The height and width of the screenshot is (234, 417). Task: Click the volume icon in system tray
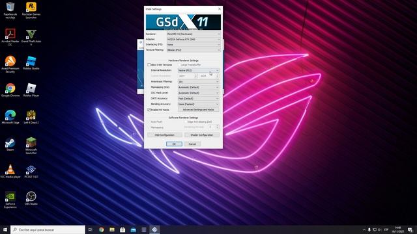coord(379,229)
